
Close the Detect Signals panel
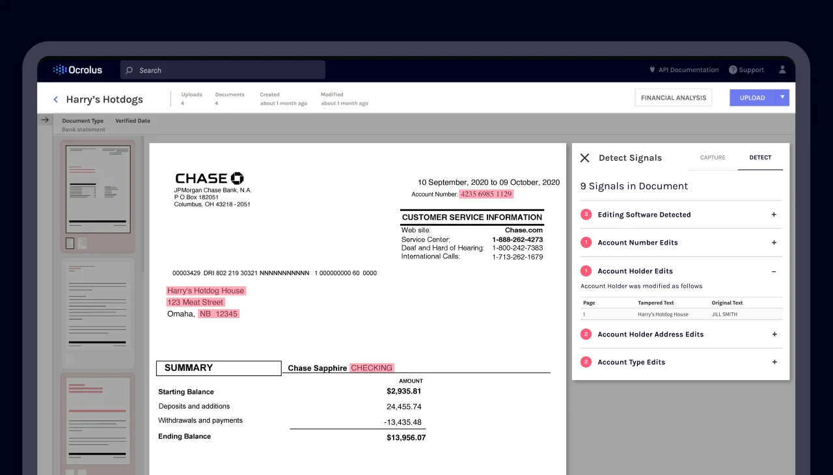584,157
